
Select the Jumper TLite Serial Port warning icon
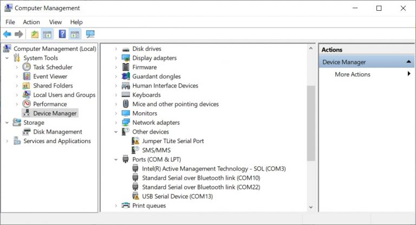[x=135, y=141]
